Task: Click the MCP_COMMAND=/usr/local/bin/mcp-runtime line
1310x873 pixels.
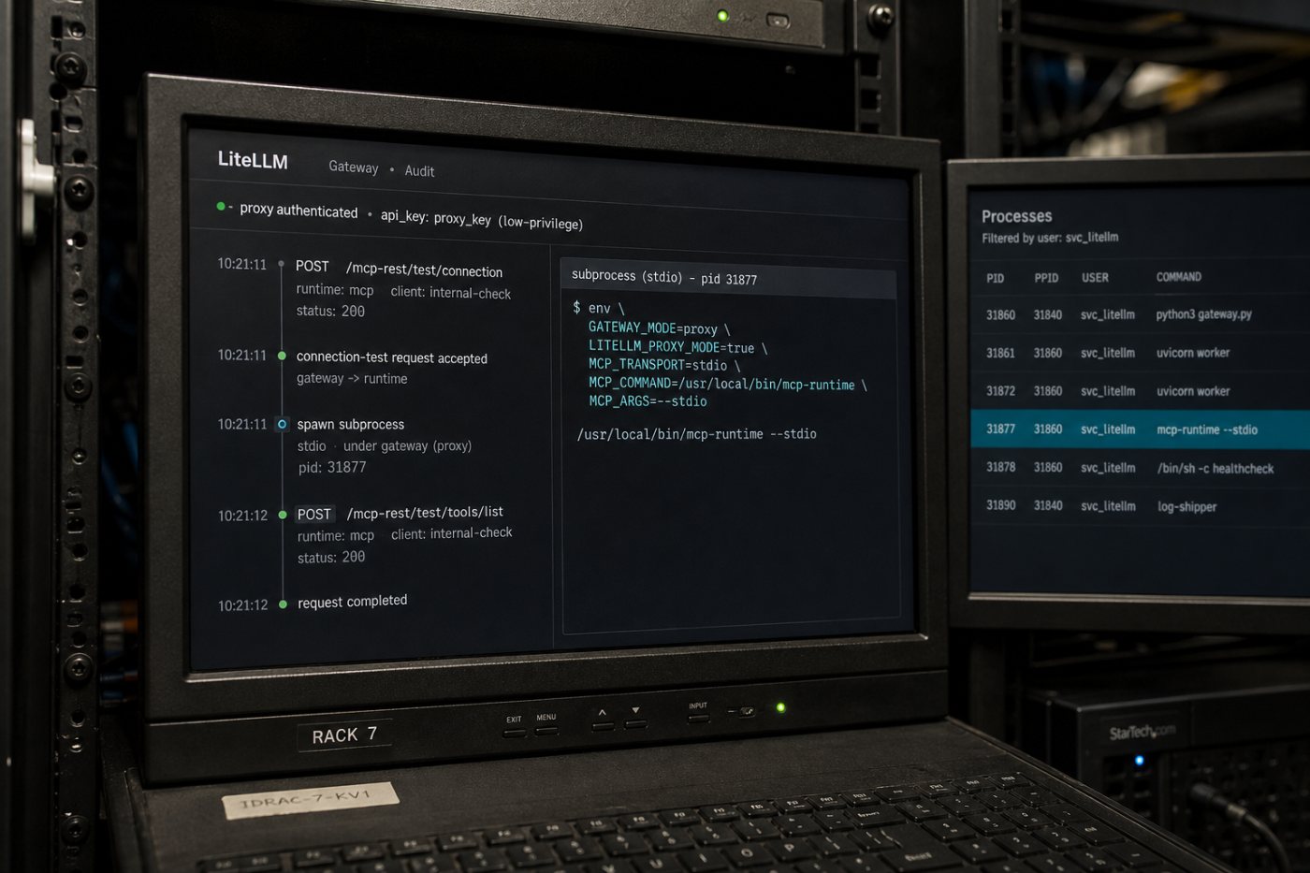Action: 727,384
